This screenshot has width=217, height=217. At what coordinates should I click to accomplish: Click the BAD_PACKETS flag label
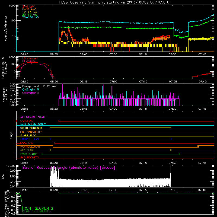pyautogui.click(x=30, y=157)
